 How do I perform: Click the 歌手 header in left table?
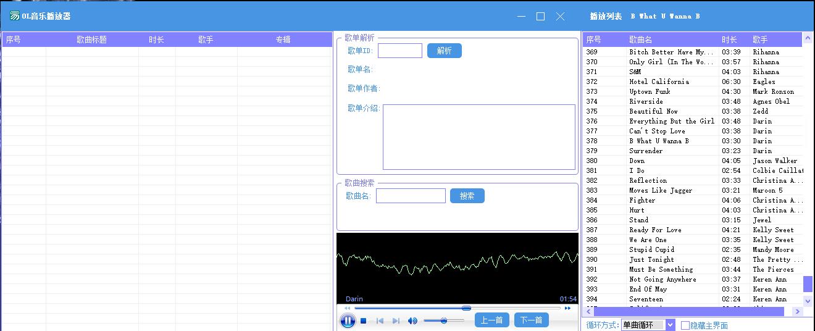[206, 40]
